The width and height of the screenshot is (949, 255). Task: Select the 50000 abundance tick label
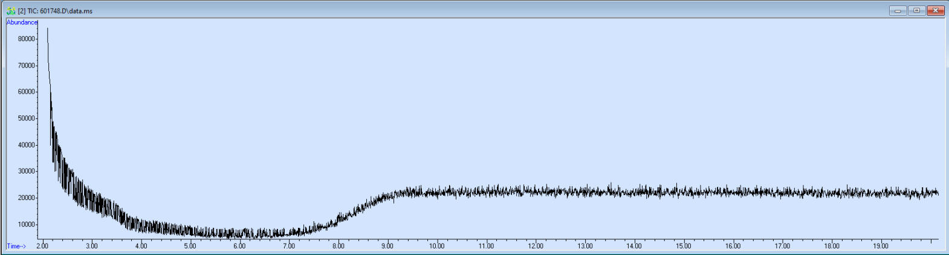coord(27,118)
